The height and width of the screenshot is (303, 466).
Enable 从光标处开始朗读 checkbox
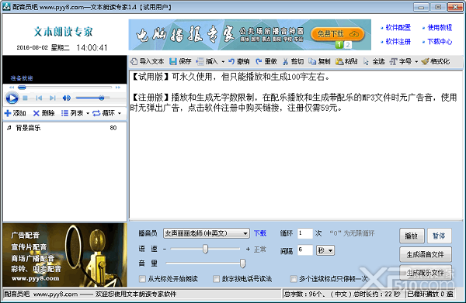tap(142, 279)
